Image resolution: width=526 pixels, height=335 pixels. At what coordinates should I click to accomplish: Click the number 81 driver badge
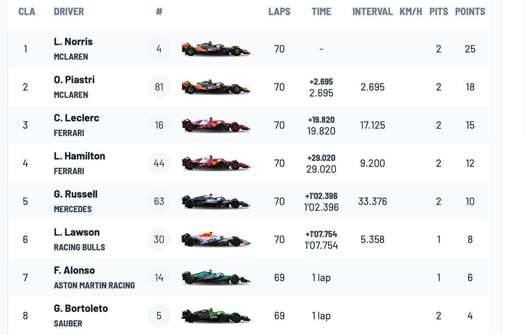[159, 87]
